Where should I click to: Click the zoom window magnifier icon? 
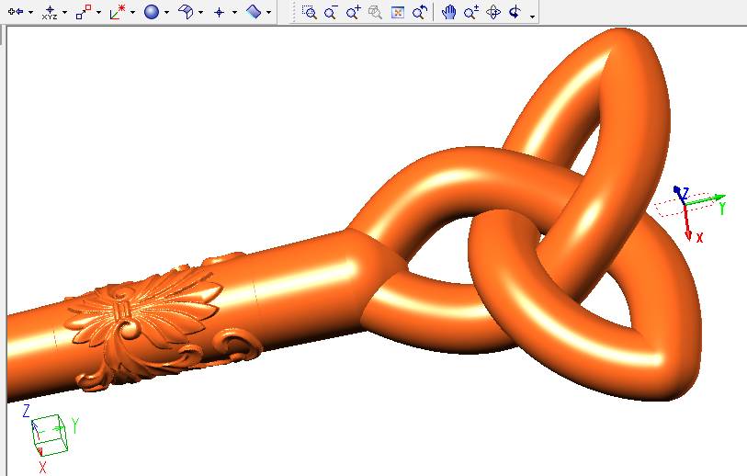(310, 12)
